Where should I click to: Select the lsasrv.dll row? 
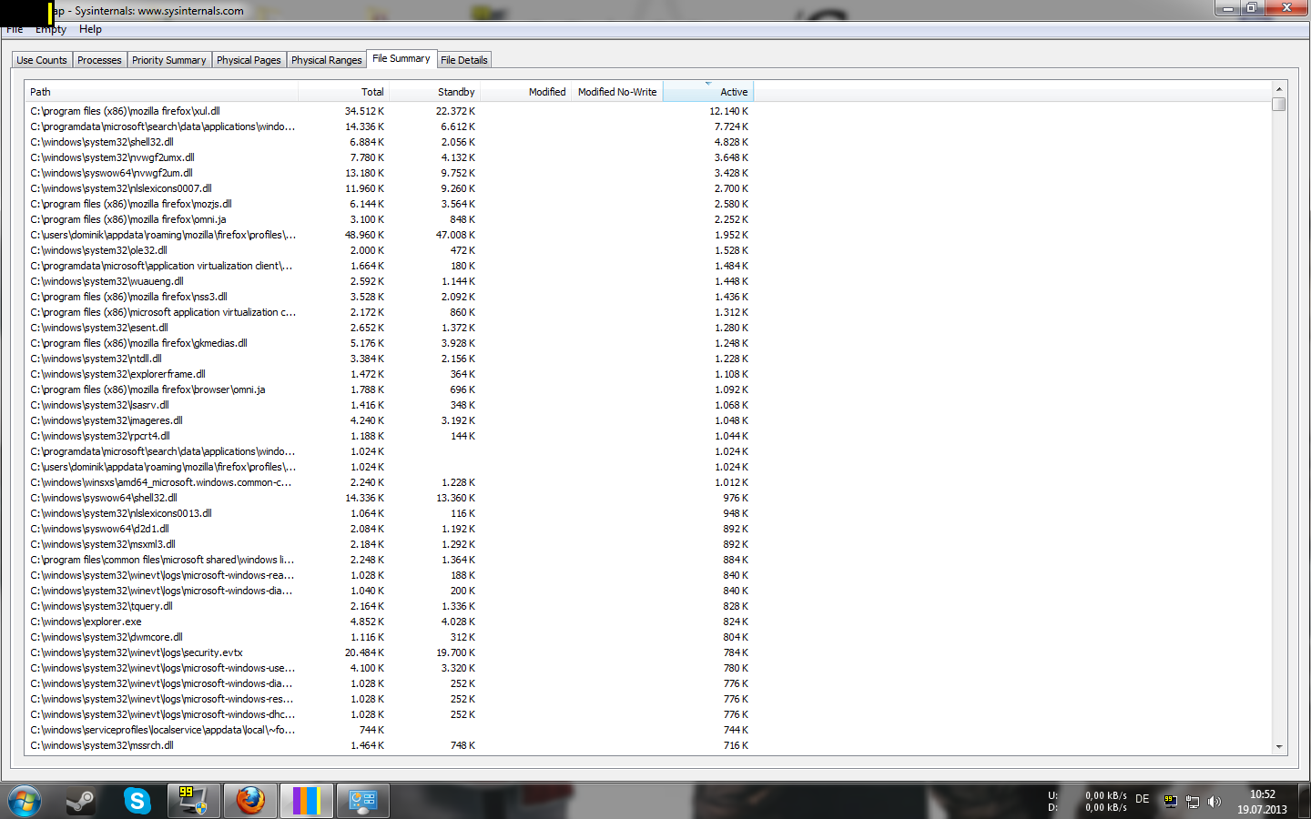pyautogui.click(x=390, y=405)
